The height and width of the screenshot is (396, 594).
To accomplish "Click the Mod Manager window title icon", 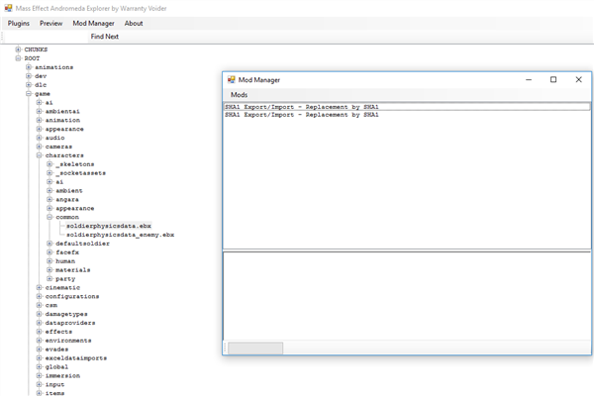I will [231, 79].
